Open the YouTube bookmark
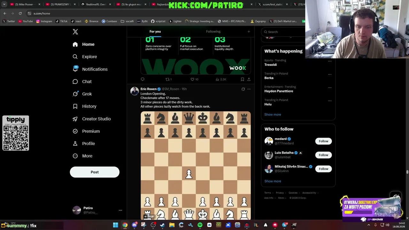Image resolution: width=409 pixels, height=230 pixels. [26, 21]
